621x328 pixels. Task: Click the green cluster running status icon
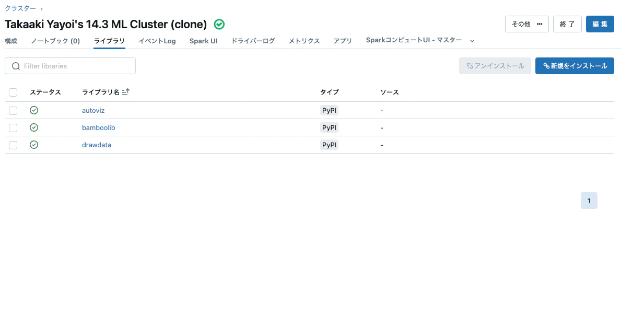click(x=219, y=24)
